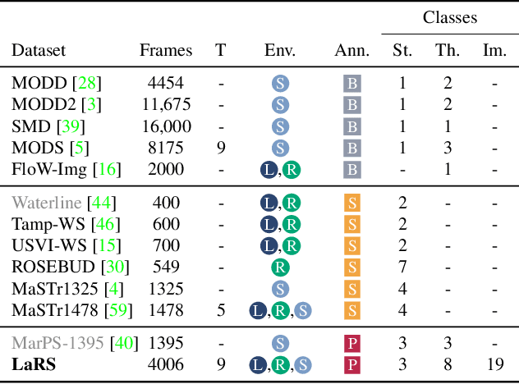Screen dimensions: 519x384
Task: Click the Frames column header
Action: [x=166, y=50]
